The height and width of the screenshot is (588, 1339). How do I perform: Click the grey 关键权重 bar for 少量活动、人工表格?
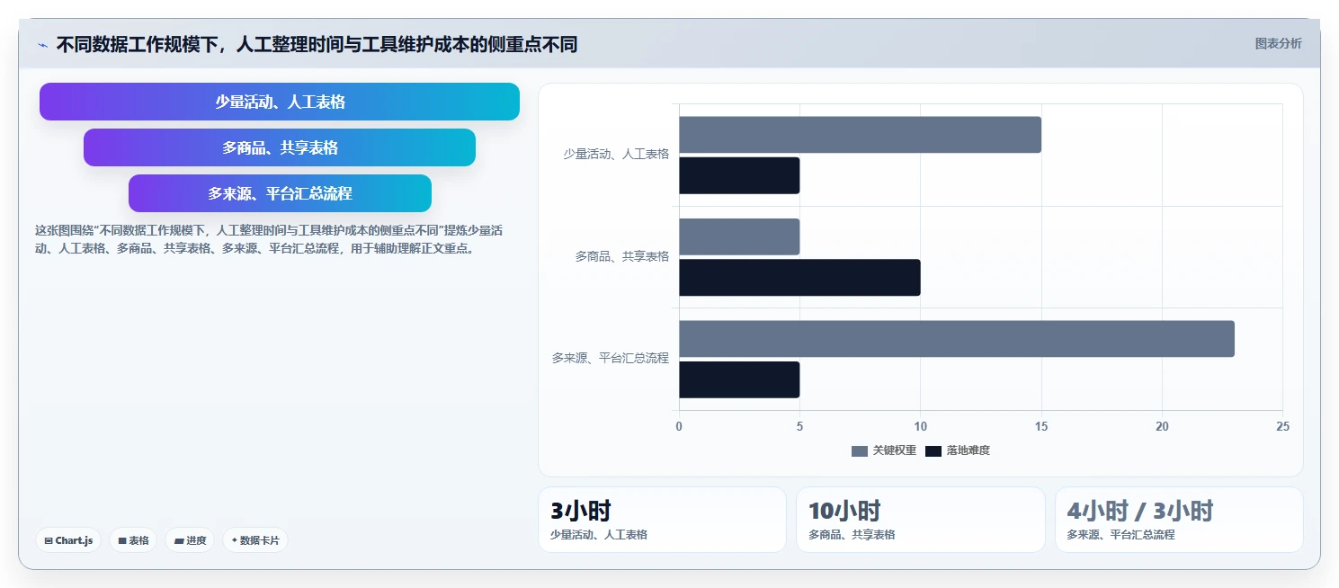click(860, 135)
